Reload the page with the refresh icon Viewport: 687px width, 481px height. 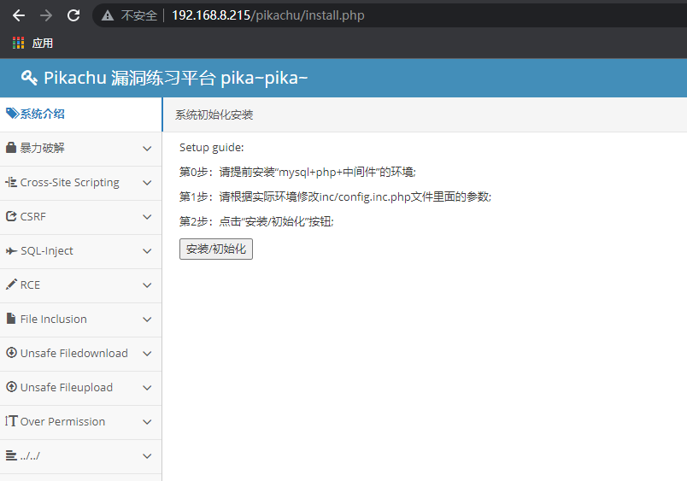[x=73, y=15]
